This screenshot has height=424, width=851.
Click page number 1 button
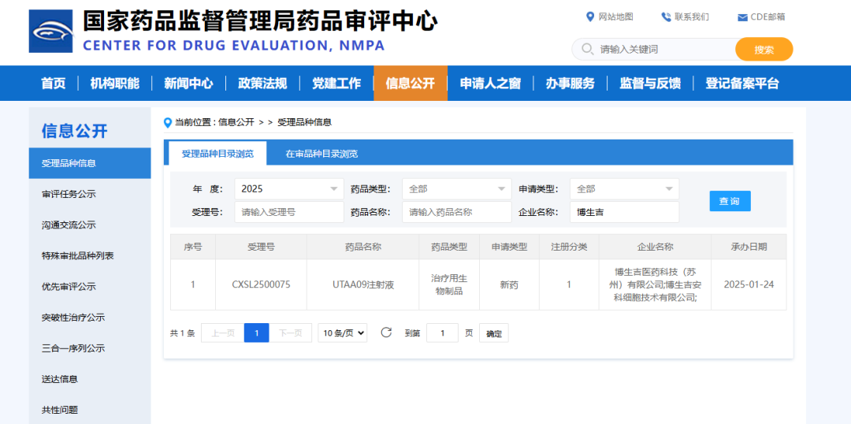point(257,333)
